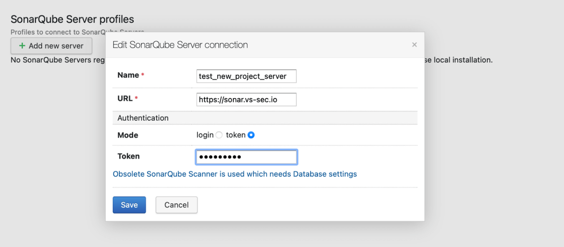The width and height of the screenshot is (564, 247).
Task: Click Add new server button
Action: [51, 46]
